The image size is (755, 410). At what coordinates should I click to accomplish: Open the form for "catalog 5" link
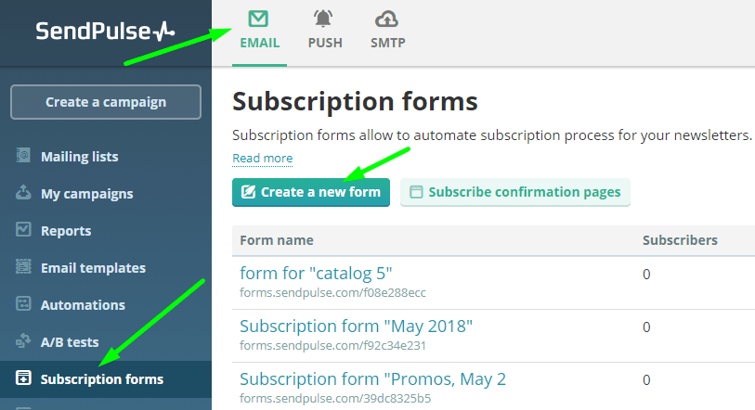[316, 273]
